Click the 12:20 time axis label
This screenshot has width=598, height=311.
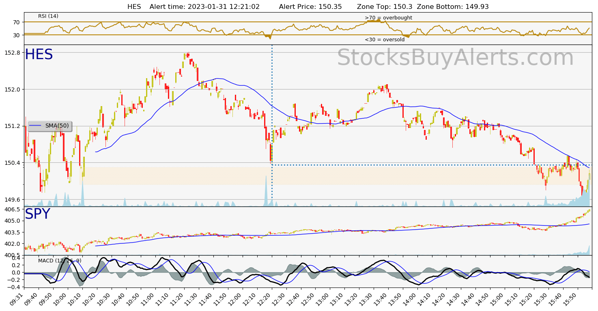tap(265, 298)
